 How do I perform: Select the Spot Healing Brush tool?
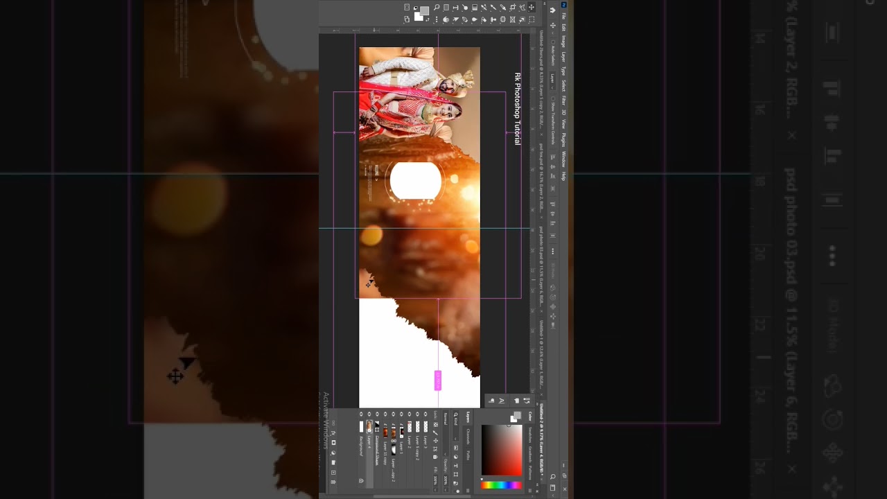(x=502, y=19)
